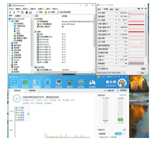
Task: Open 游戏精选 gamepad icon
Action: click(92, 83)
